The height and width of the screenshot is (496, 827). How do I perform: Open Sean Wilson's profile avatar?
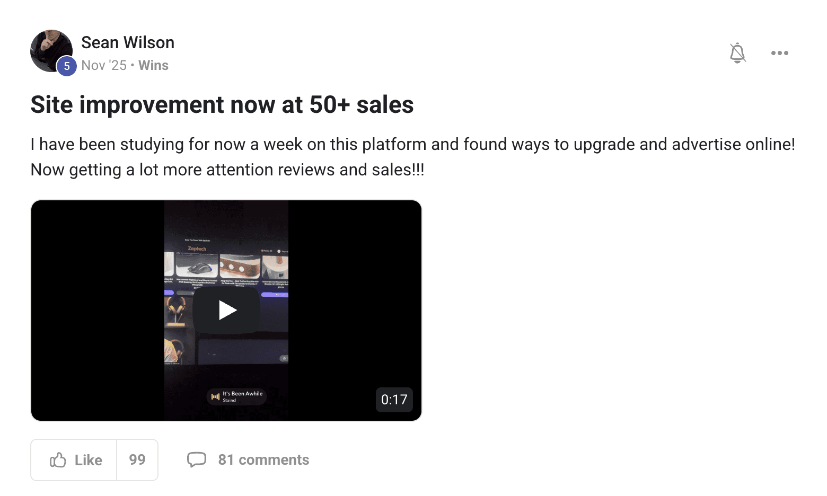pyautogui.click(x=51, y=51)
